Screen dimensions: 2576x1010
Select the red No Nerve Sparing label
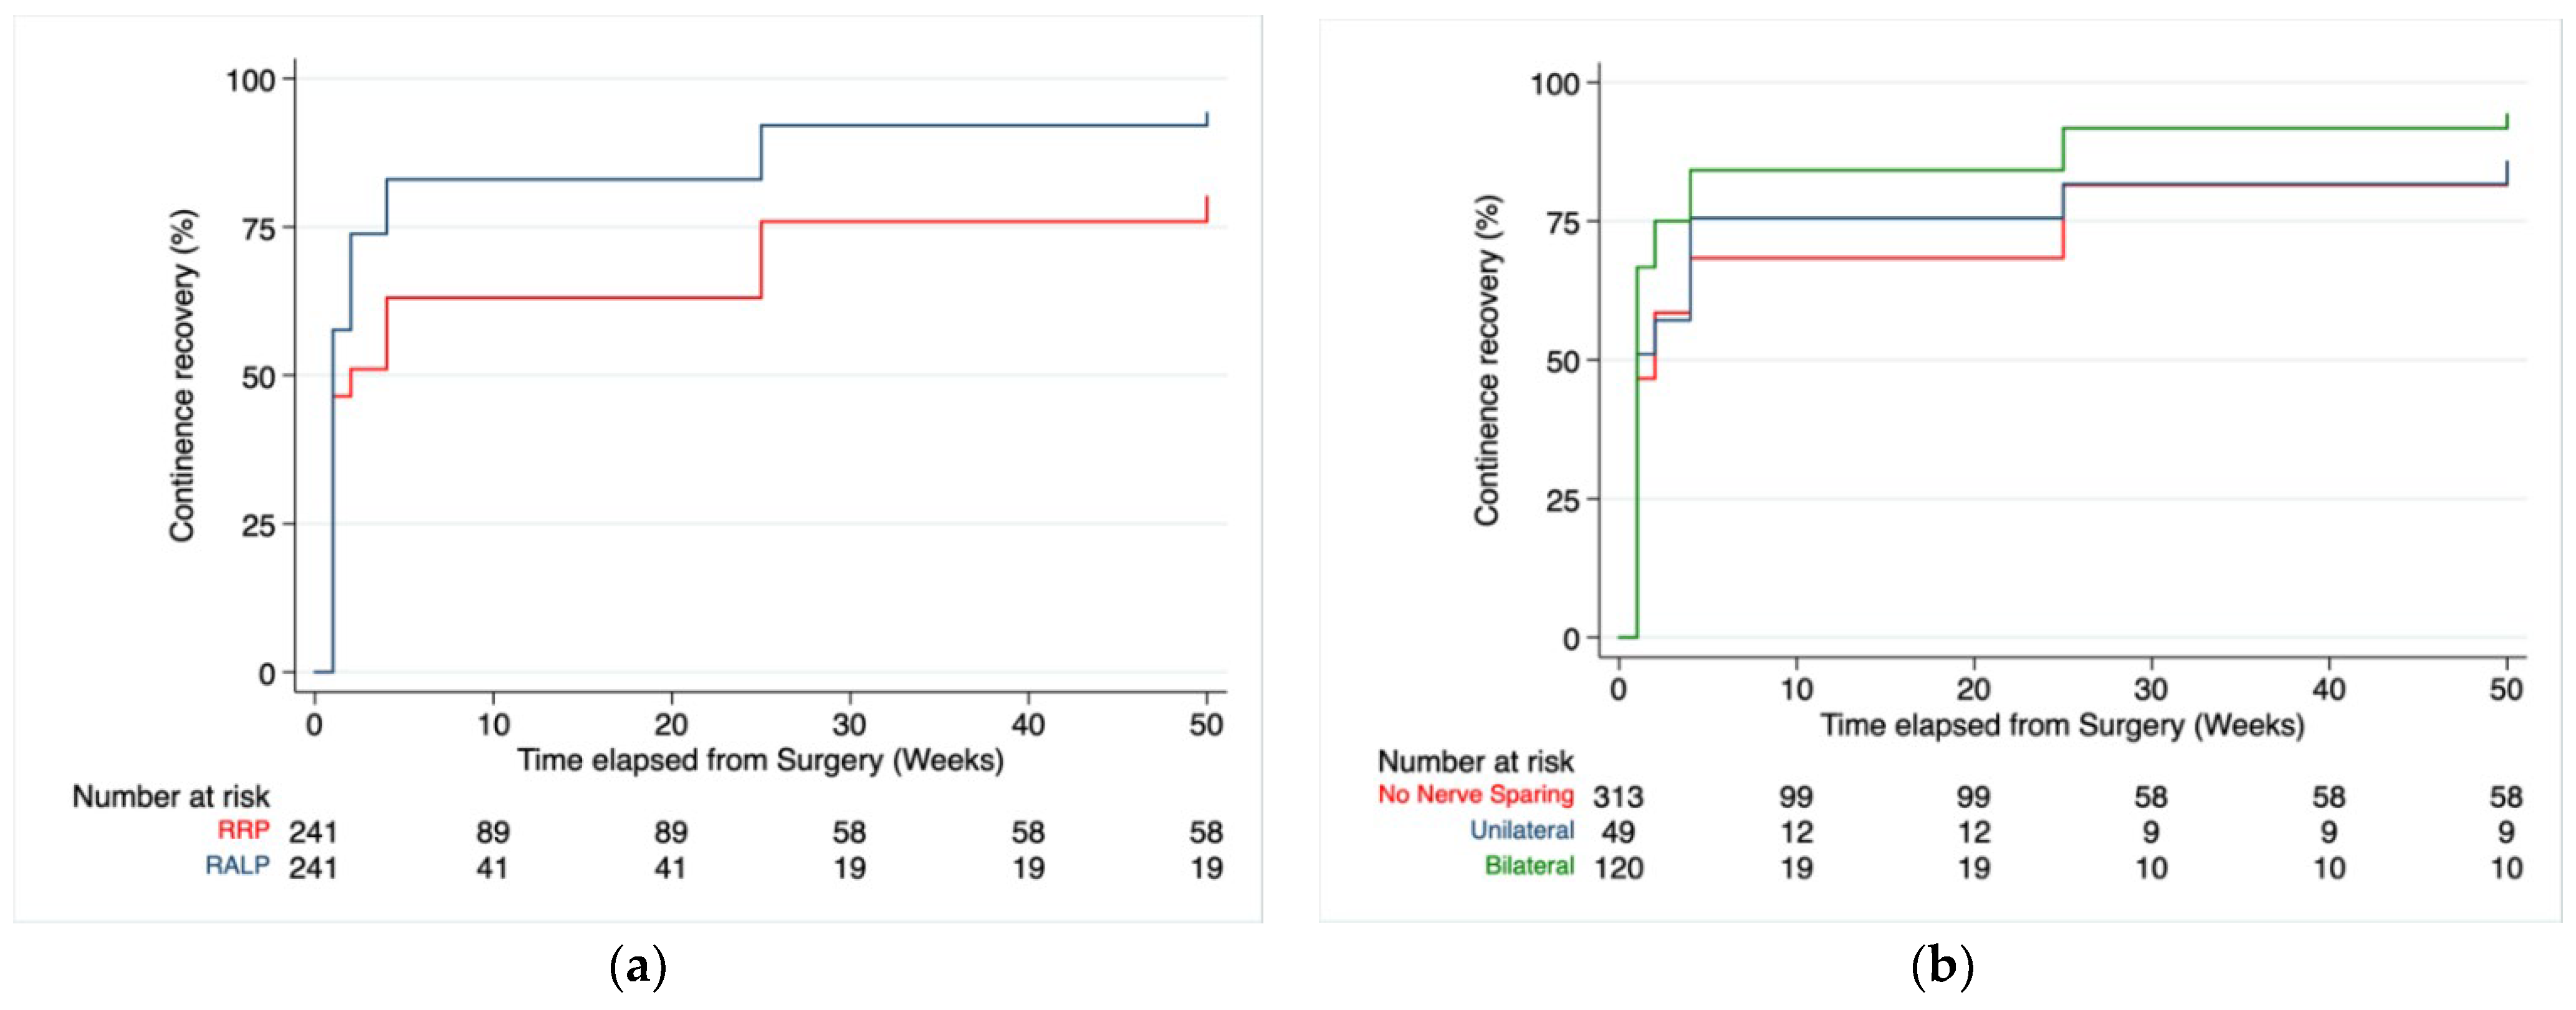(x=1475, y=795)
